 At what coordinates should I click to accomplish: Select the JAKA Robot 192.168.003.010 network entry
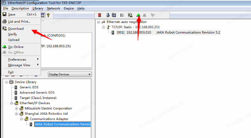pos(168,33)
